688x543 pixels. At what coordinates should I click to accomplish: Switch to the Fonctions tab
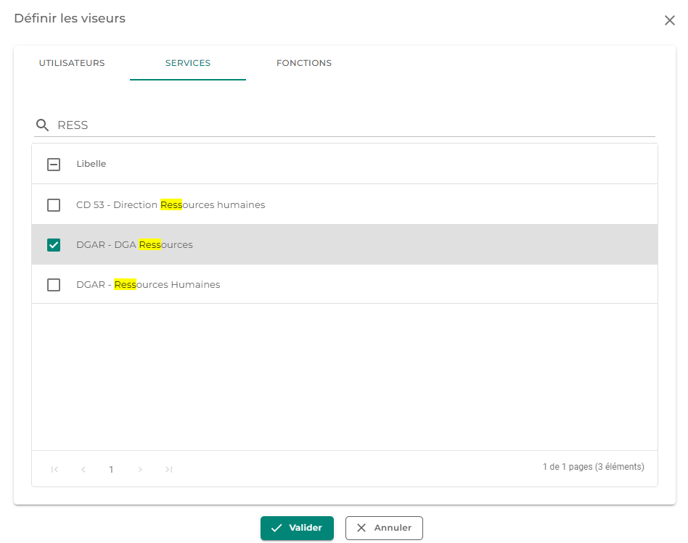point(304,63)
